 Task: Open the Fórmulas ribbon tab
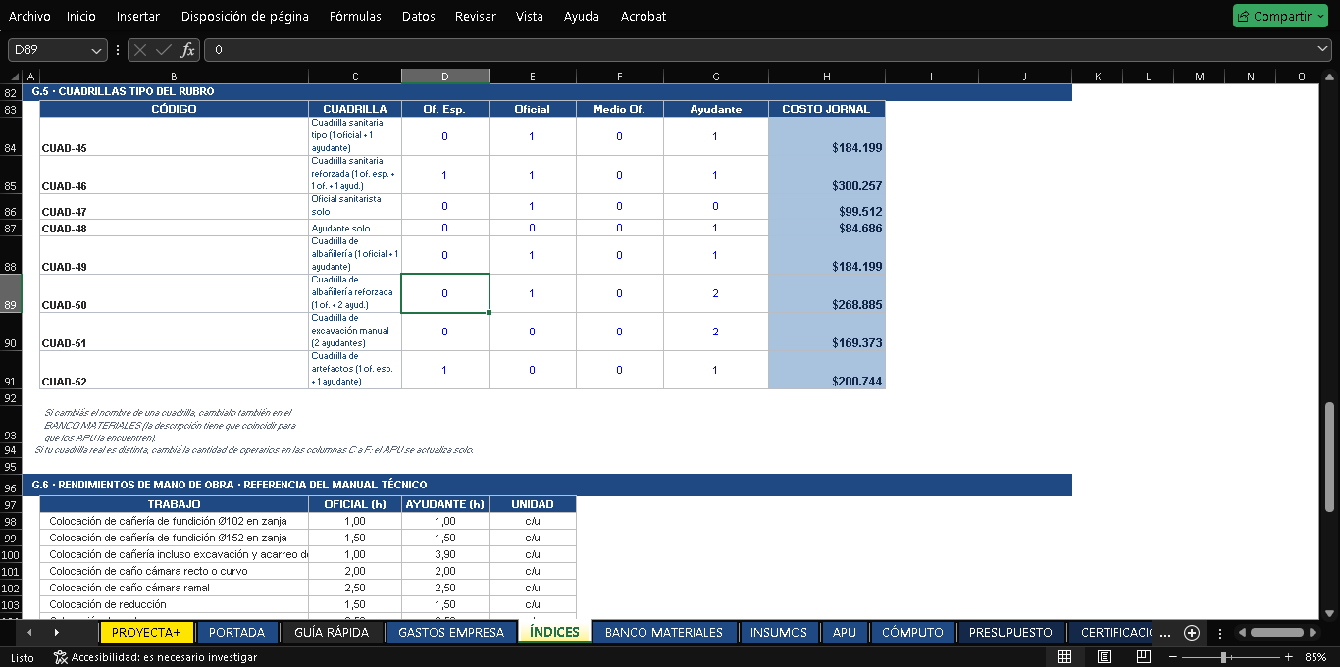[x=356, y=16]
